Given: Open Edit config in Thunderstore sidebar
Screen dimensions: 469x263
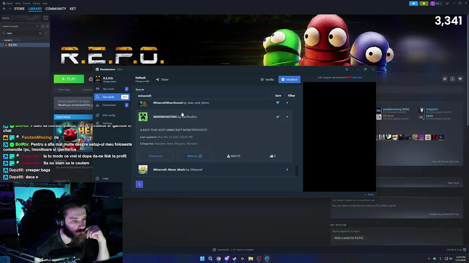Looking at the screenshot, I should [109, 115].
